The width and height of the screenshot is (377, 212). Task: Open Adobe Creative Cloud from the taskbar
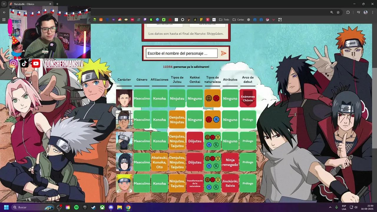pyautogui.click(x=68, y=207)
